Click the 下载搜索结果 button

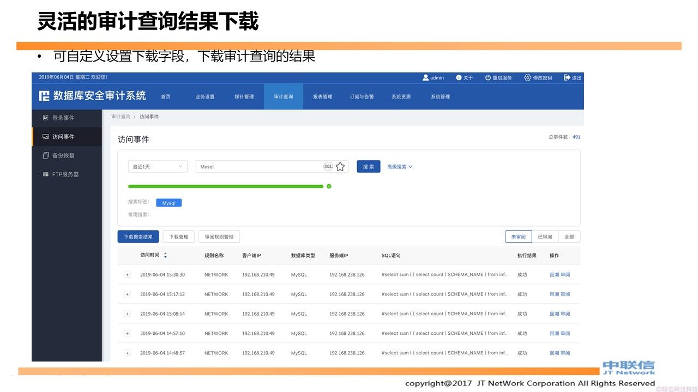139,237
